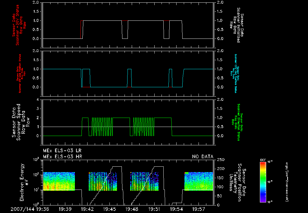Viewport: 308px width, 213px height.
Task: Select the 19:57 time axis label
Action: [x=199, y=209]
